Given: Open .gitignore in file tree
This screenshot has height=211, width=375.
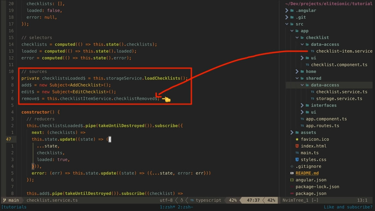Looking at the screenshot, I should [x=308, y=166].
